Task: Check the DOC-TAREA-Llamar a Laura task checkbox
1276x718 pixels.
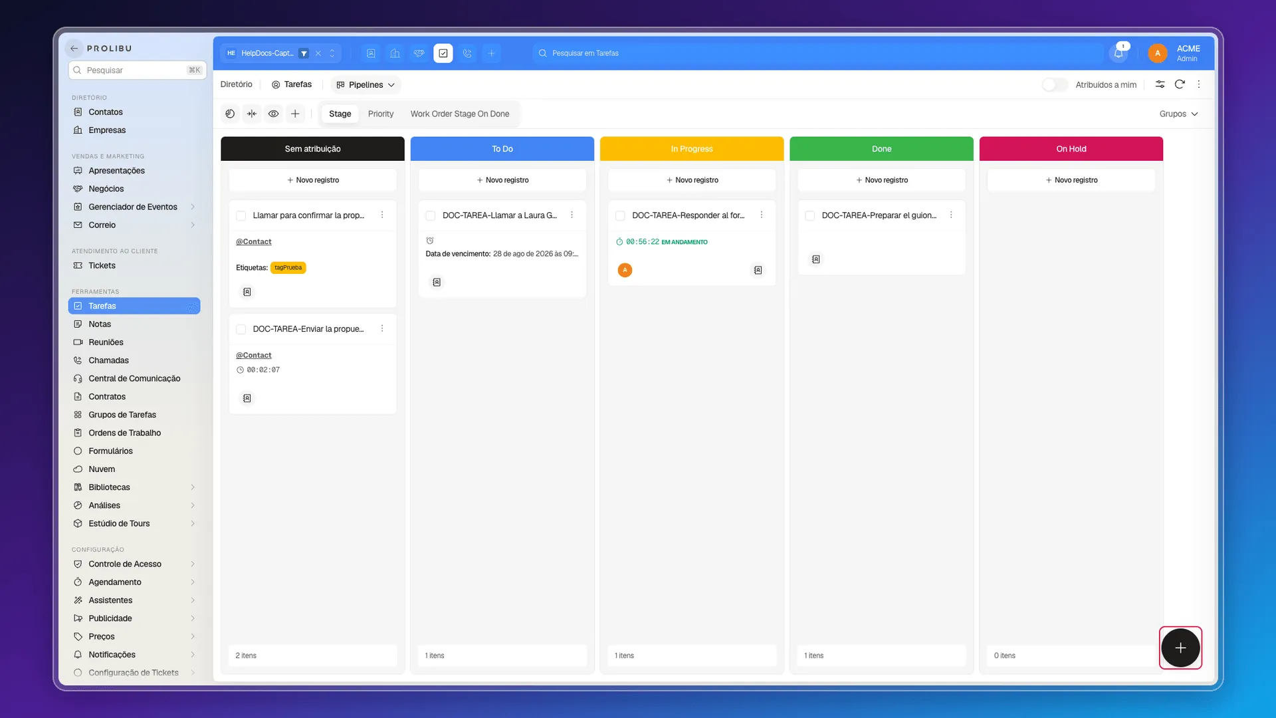Action: 431,215
